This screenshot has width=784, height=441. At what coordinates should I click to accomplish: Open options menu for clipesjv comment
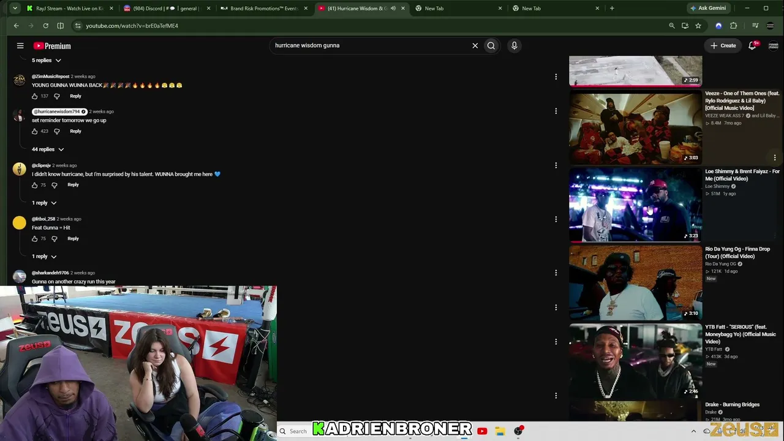(556, 165)
